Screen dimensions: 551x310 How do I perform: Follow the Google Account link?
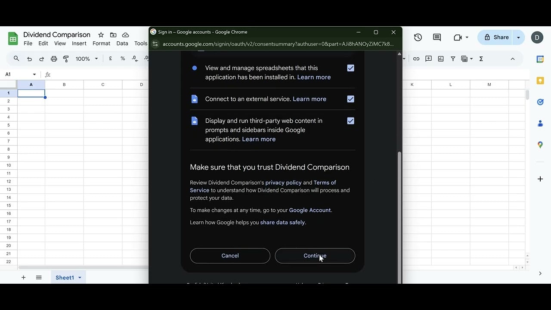[310, 210]
